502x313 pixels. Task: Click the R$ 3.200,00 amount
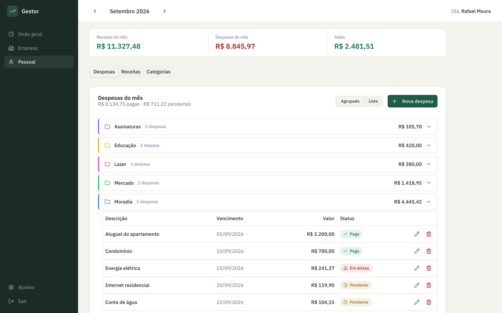coord(321,234)
